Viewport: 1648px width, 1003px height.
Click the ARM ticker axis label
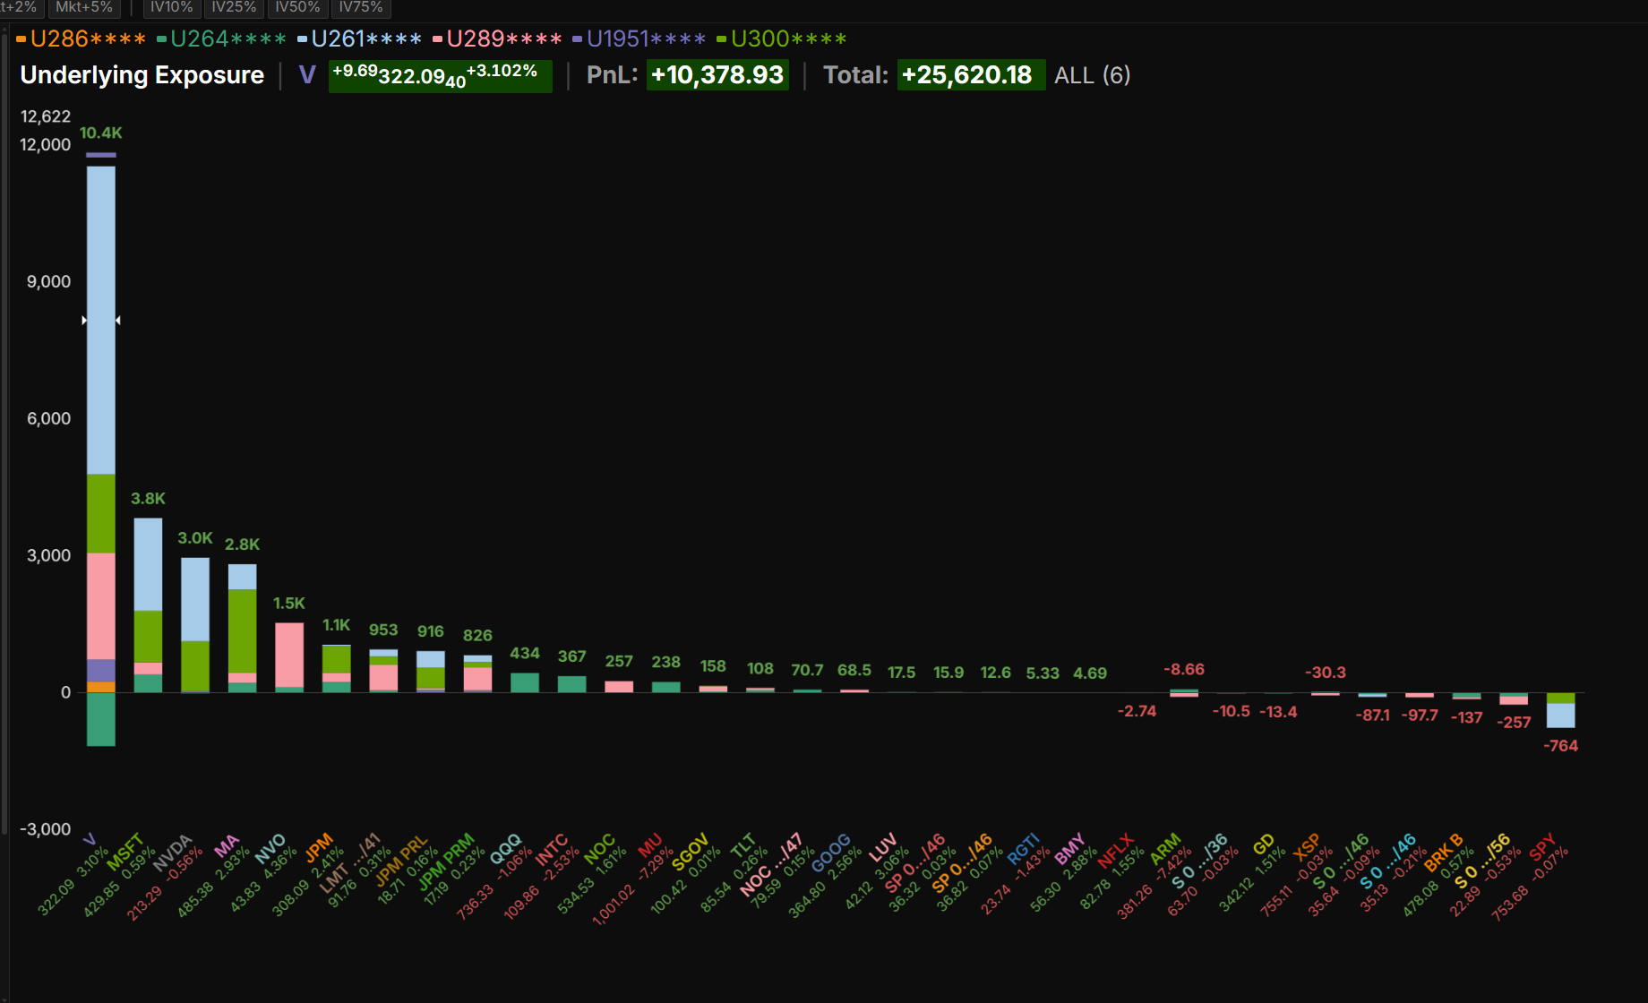click(1165, 848)
